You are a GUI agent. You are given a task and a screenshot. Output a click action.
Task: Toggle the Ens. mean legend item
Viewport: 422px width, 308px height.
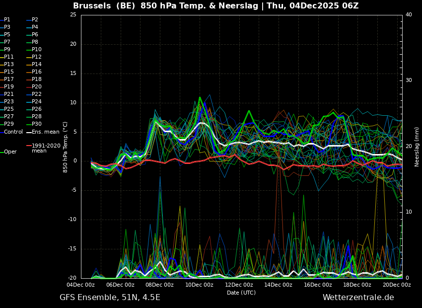tap(45, 132)
